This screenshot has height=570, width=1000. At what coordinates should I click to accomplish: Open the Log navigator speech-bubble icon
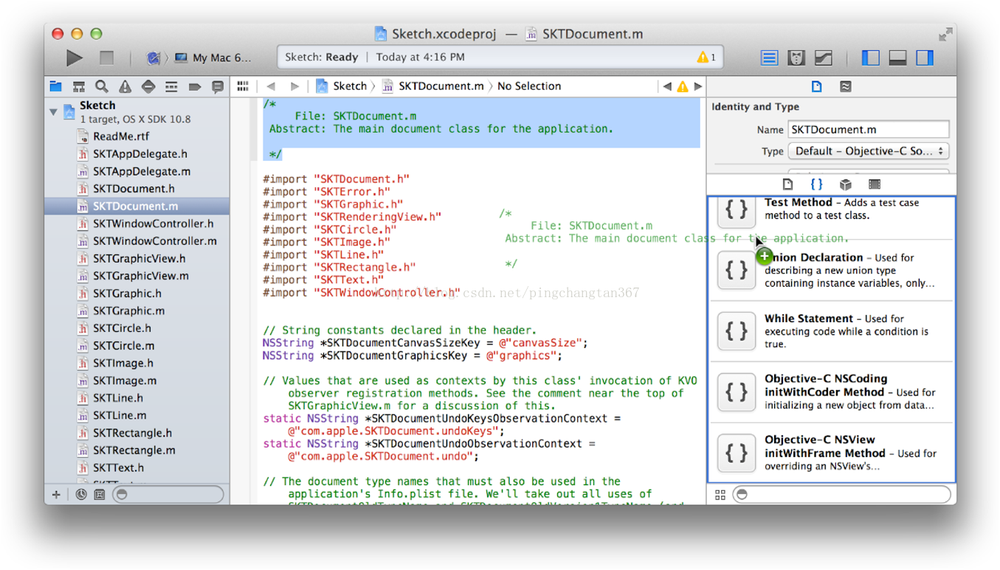pyautogui.click(x=218, y=86)
